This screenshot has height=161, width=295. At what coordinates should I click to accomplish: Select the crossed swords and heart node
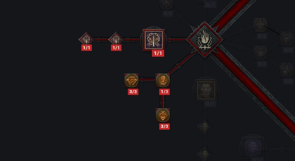point(163,115)
